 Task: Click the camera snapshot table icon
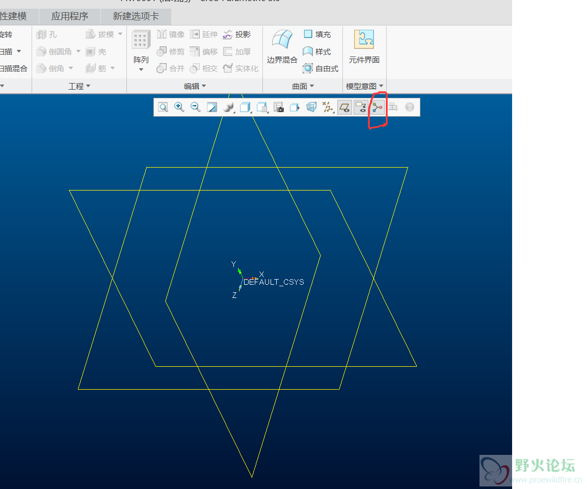coord(279,107)
